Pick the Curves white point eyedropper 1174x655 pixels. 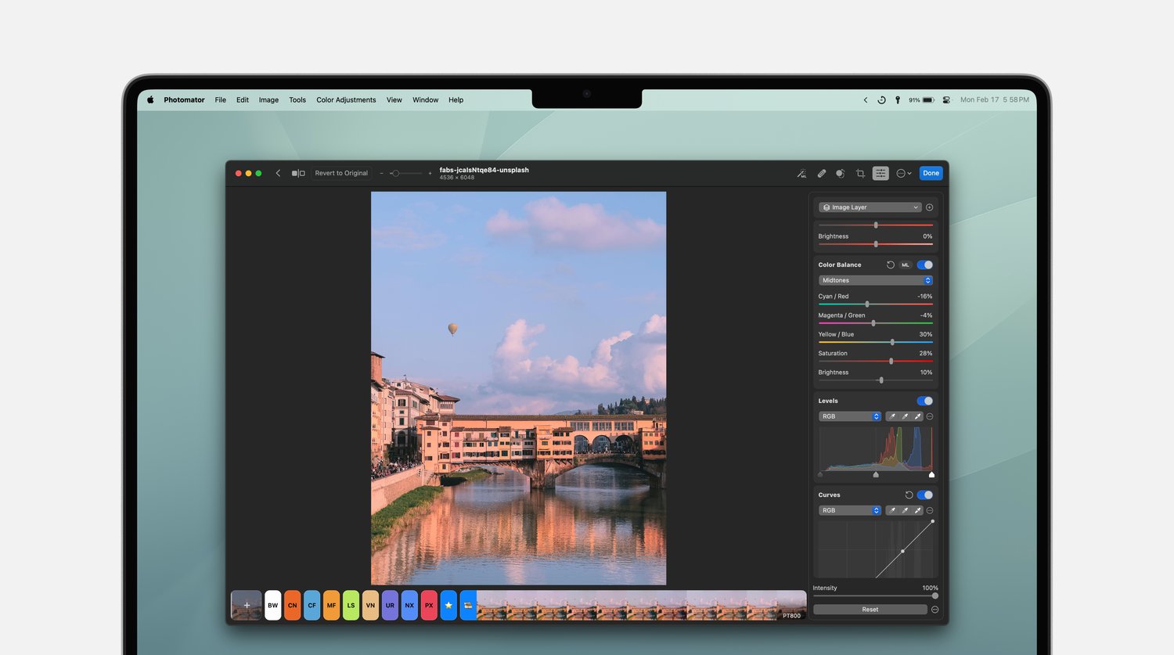917,510
